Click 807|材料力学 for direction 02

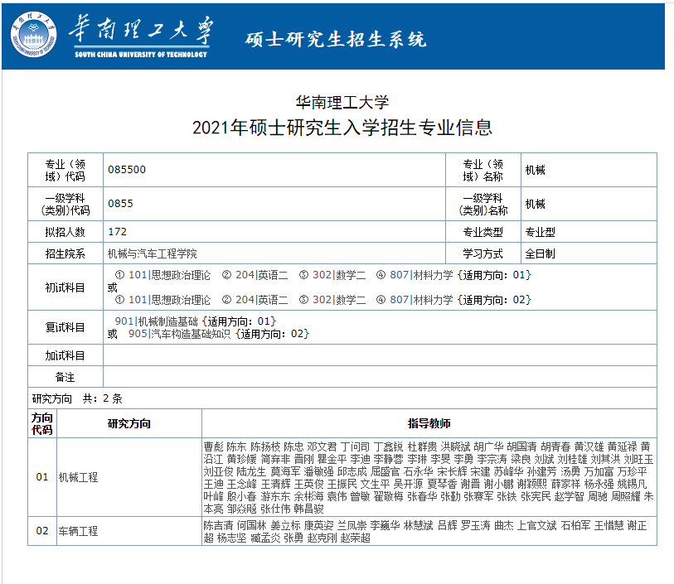click(421, 300)
